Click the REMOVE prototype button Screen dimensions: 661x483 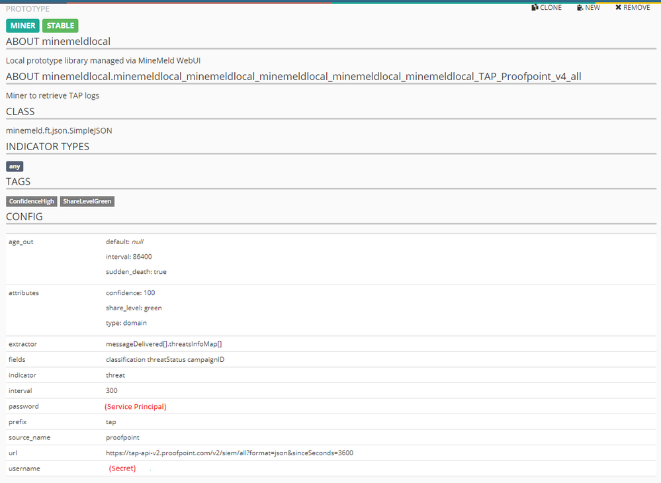[633, 7]
